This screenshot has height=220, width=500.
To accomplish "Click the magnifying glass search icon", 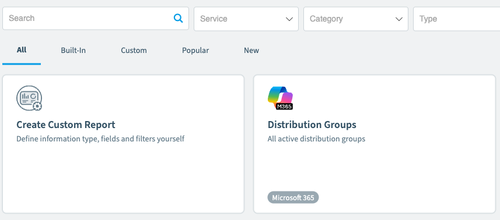I will (x=179, y=19).
